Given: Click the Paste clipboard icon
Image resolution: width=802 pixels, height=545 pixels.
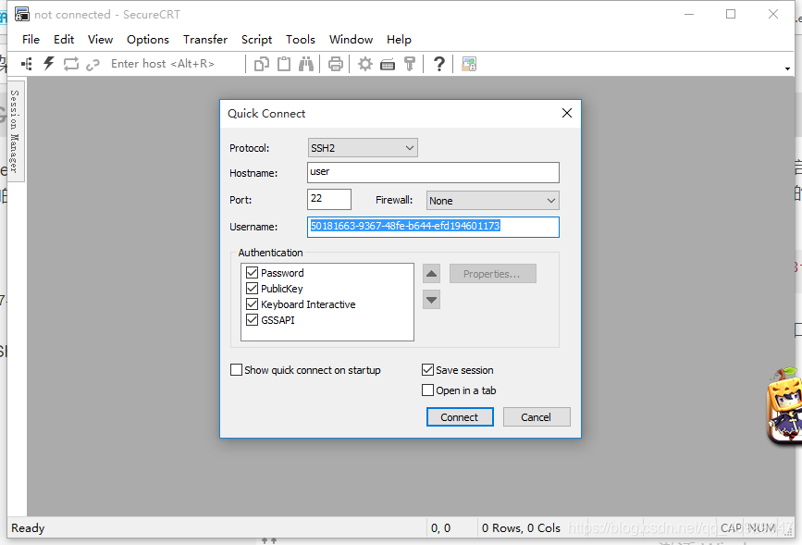Looking at the screenshot, I should point(284,64).
